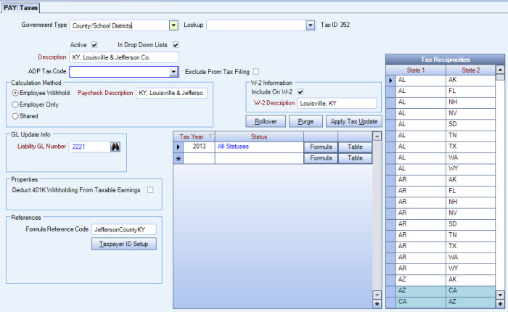Click the State 2 column header

tap(470, 70)
